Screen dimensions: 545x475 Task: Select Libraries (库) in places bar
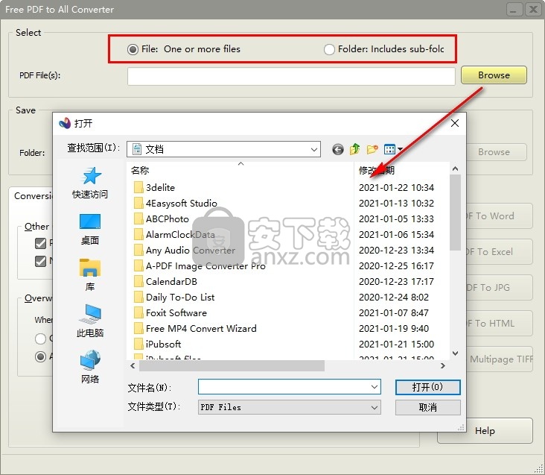click(90, 275)
